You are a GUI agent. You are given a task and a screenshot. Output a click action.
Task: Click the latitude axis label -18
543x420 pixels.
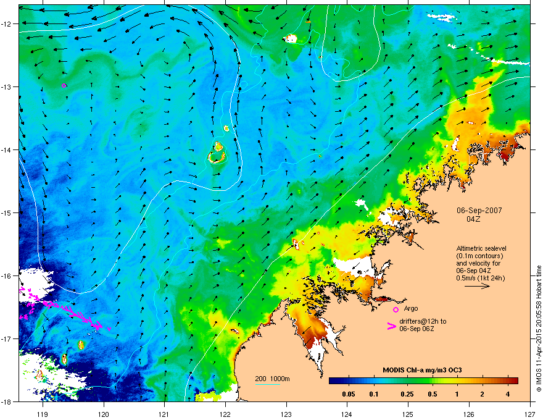7,401
